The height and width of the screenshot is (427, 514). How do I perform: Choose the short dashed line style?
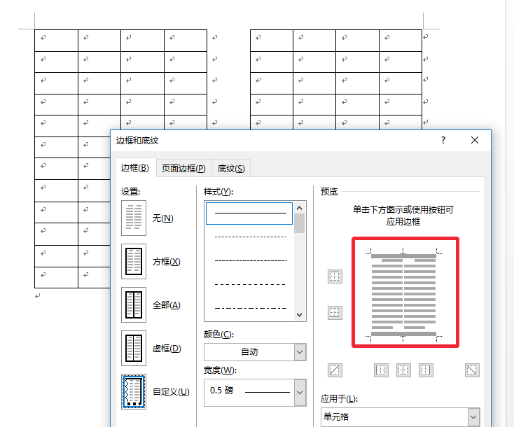(x=250, y=261)
